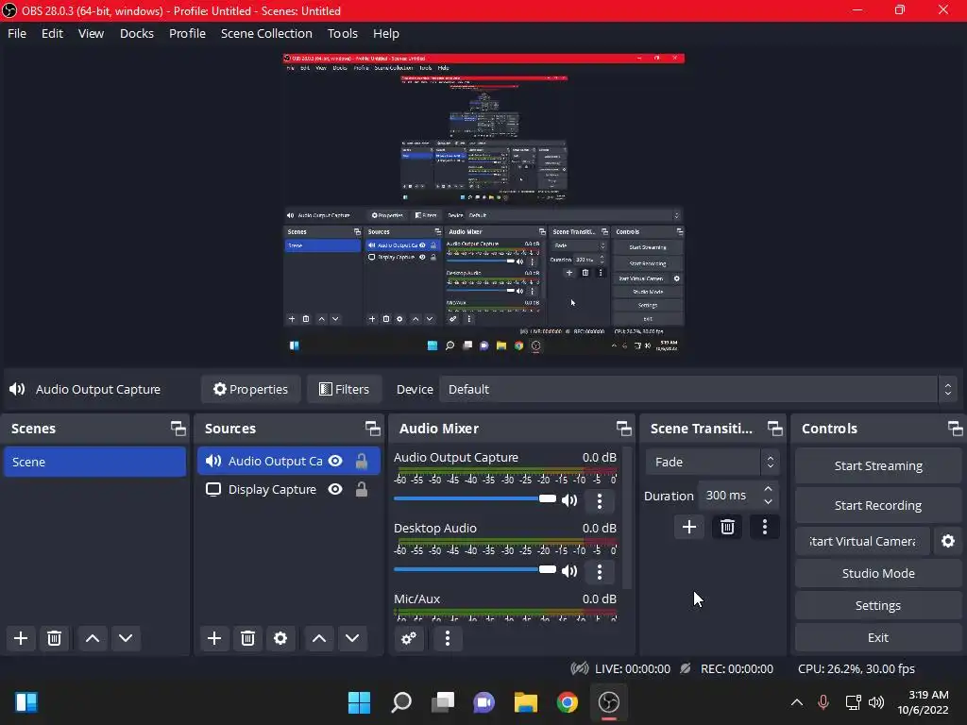Open File Explorer from taskbar
Viewport: 967px width, 725px height.
(x=526, y=702)
